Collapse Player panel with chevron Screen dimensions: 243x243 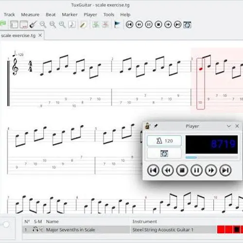click(x=229, y=126)
